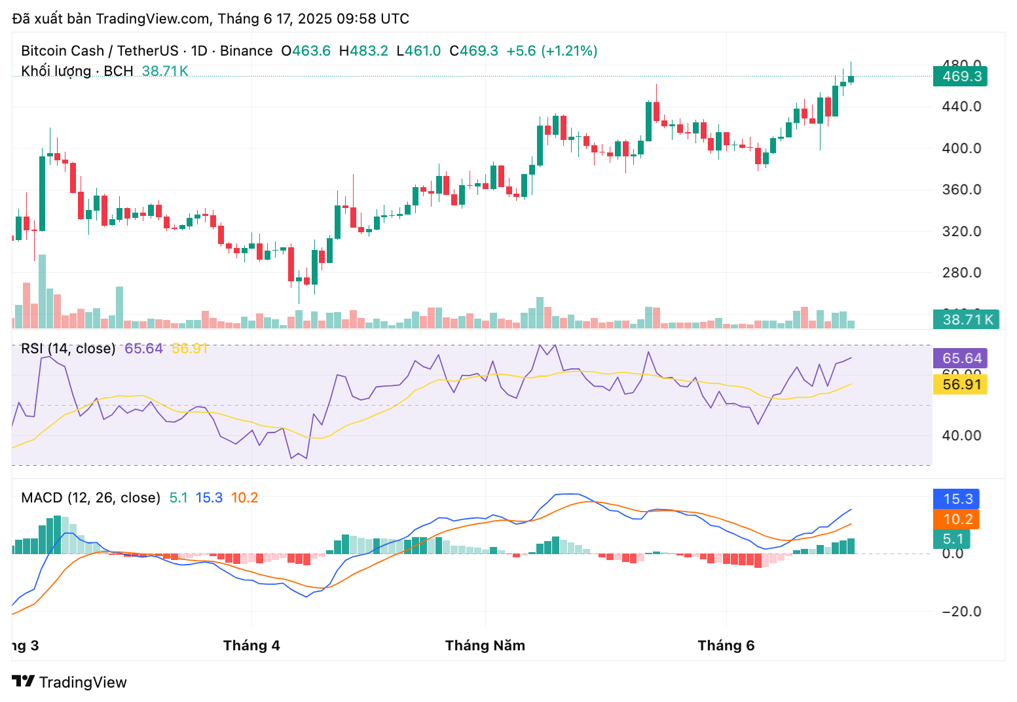Click the blue 15.3 MACD axis tag
Image resolution: width=1017 pixels, height=702 pixels.
[x=957, y=499]
